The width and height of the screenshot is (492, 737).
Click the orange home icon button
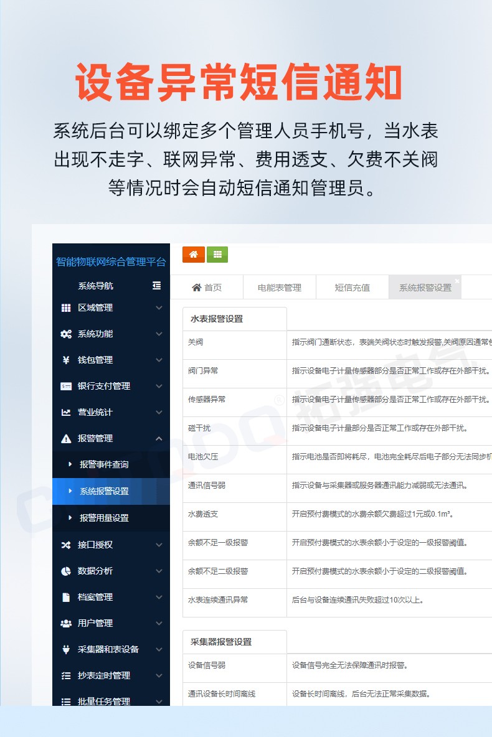click(x=193, y=255)
